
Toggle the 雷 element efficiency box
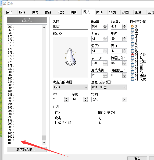pyautogui.click(x=132, y=33)
